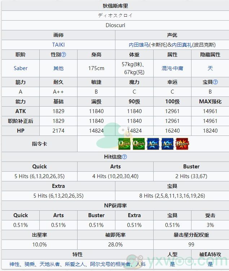Click the HP MAX强化 value 18240

(210, 131)
